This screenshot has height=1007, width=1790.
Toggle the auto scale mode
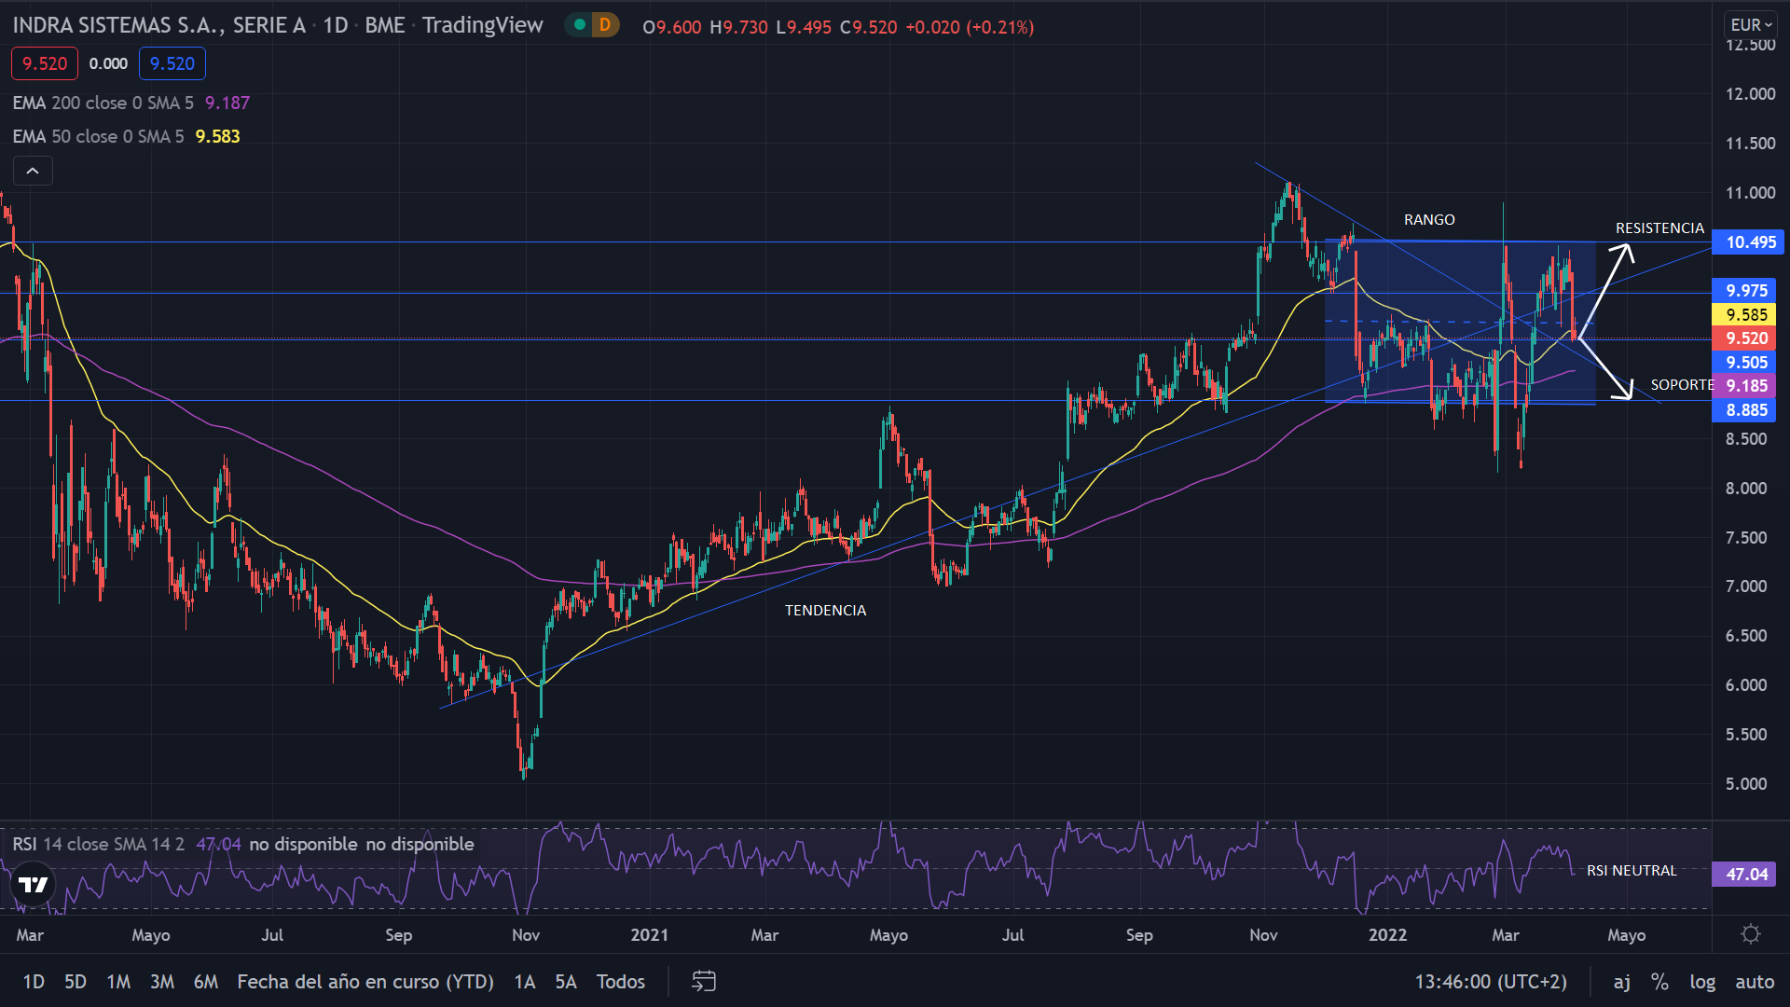coord(1754,981)
